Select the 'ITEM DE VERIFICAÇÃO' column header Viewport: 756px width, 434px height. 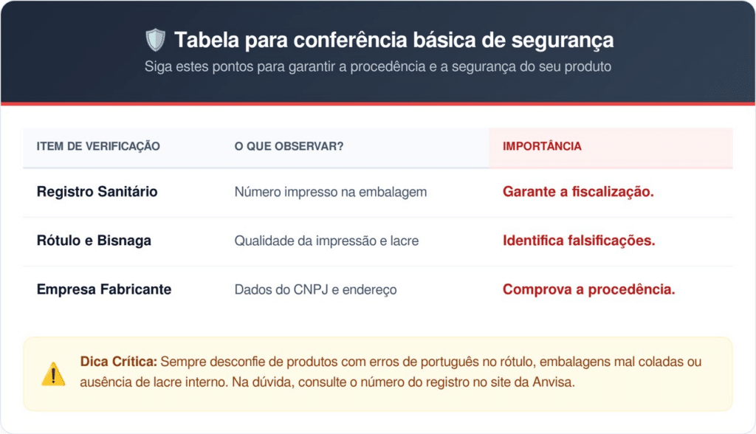point(98,146)
